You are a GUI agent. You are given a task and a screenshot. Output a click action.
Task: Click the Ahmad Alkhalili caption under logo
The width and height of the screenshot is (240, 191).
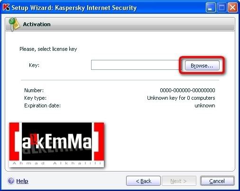point(56,163)
